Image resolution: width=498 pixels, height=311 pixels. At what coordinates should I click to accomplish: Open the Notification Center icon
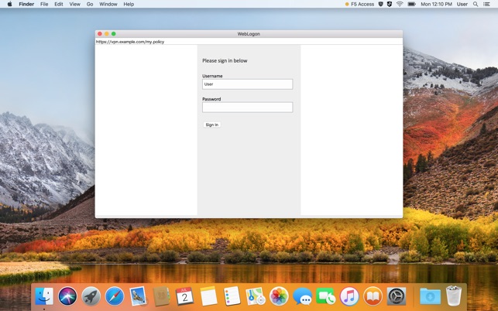(x=486, y=4)
